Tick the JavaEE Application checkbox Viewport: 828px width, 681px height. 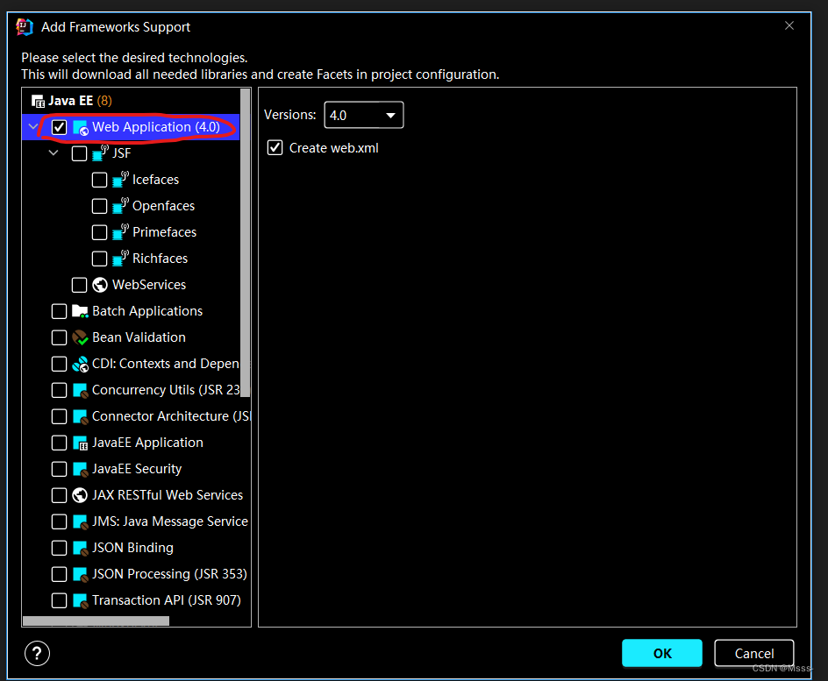59,443
